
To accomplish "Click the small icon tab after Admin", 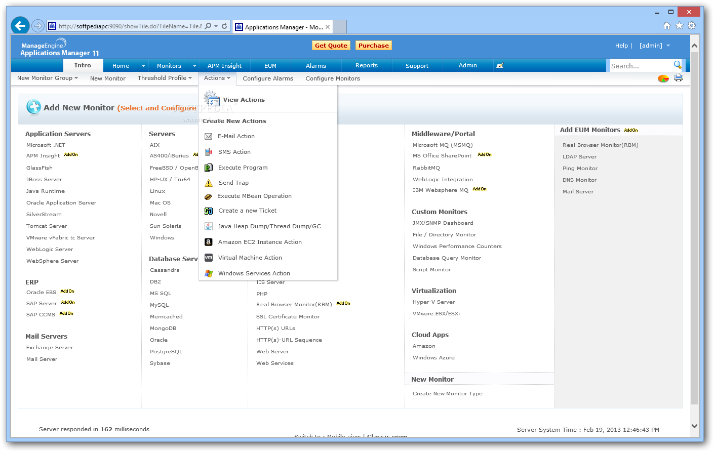I will [500, 66].
